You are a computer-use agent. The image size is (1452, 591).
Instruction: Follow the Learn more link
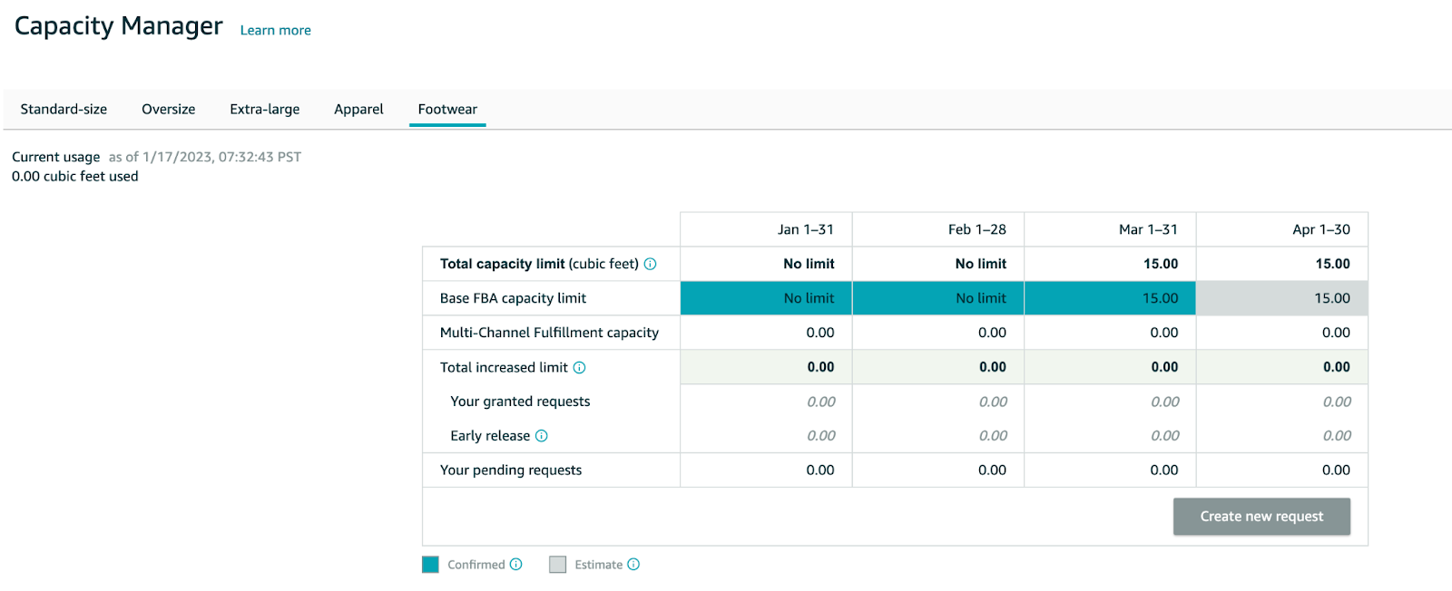click(275, 30)
